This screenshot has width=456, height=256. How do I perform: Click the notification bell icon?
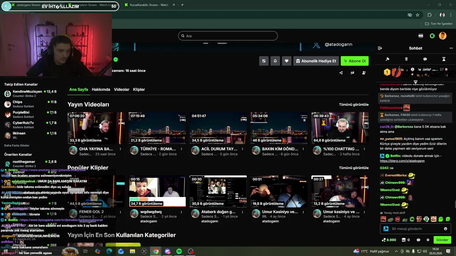(275, 61)
